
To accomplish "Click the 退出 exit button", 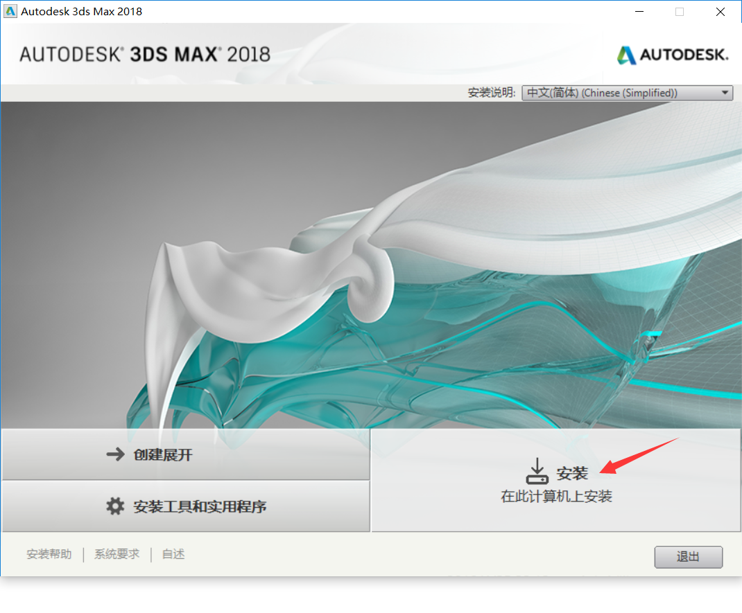I will [x=688, y=557].
